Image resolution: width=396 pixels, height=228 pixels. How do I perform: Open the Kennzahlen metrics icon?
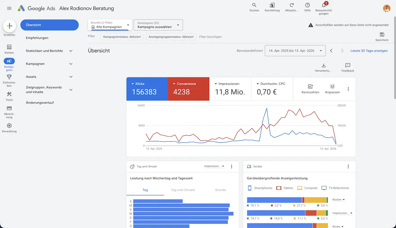[x=310, y=87]
